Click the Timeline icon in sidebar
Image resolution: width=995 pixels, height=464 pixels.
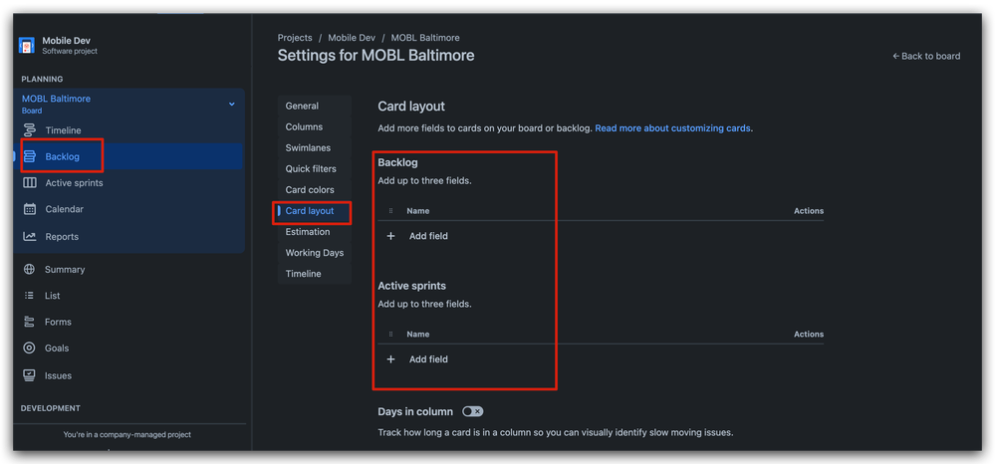tap(30, 130)
